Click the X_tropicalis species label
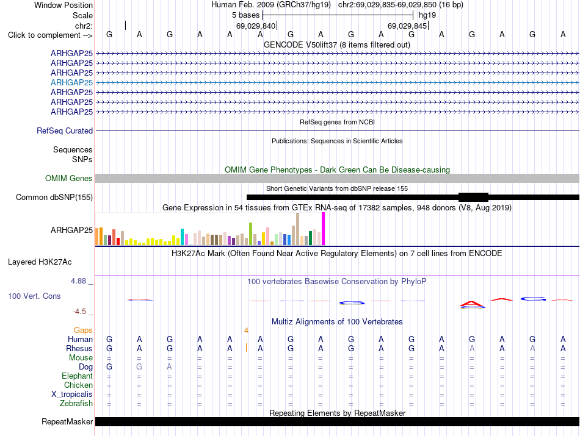This screenshot has width=580, height=436. click(x=72, y=395)
